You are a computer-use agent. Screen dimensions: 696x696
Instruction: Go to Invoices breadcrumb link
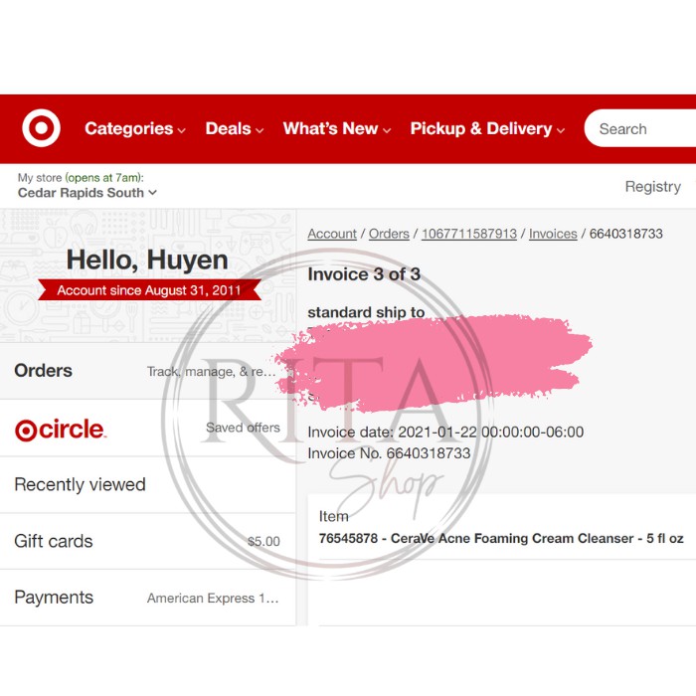point(553,234)
